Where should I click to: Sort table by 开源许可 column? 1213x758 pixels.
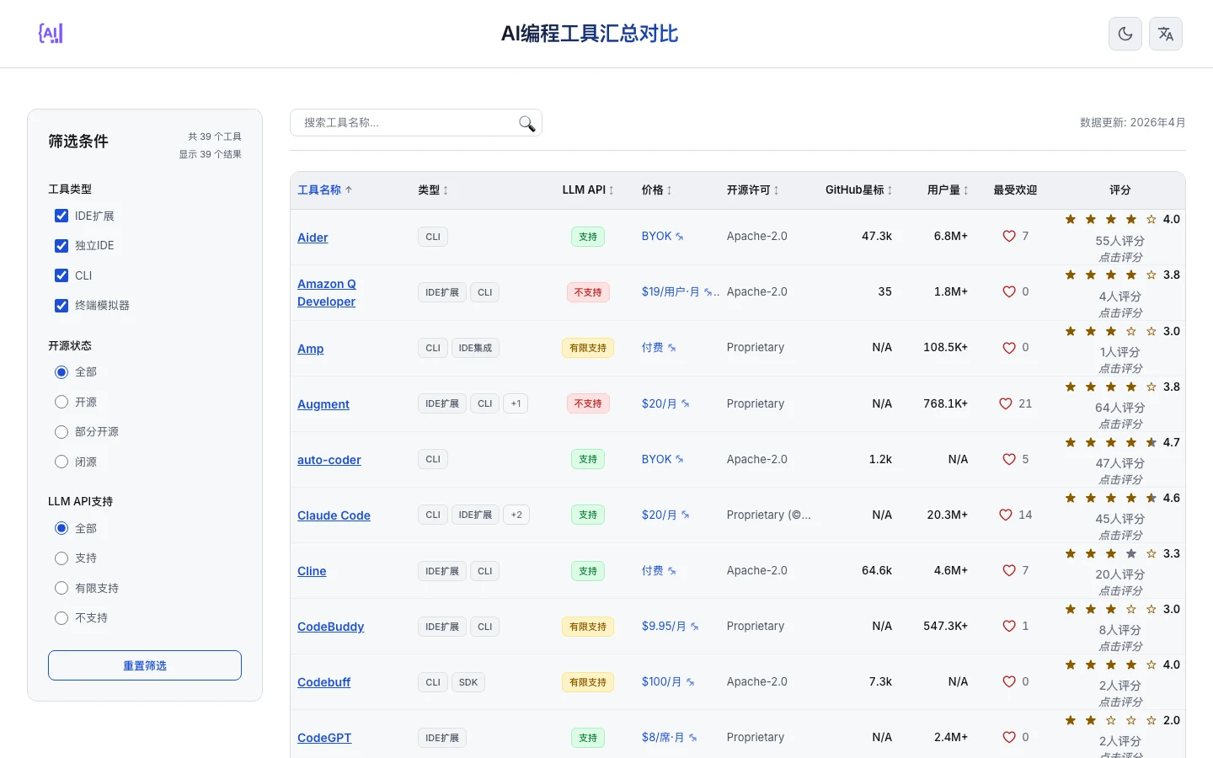[753, 190]
